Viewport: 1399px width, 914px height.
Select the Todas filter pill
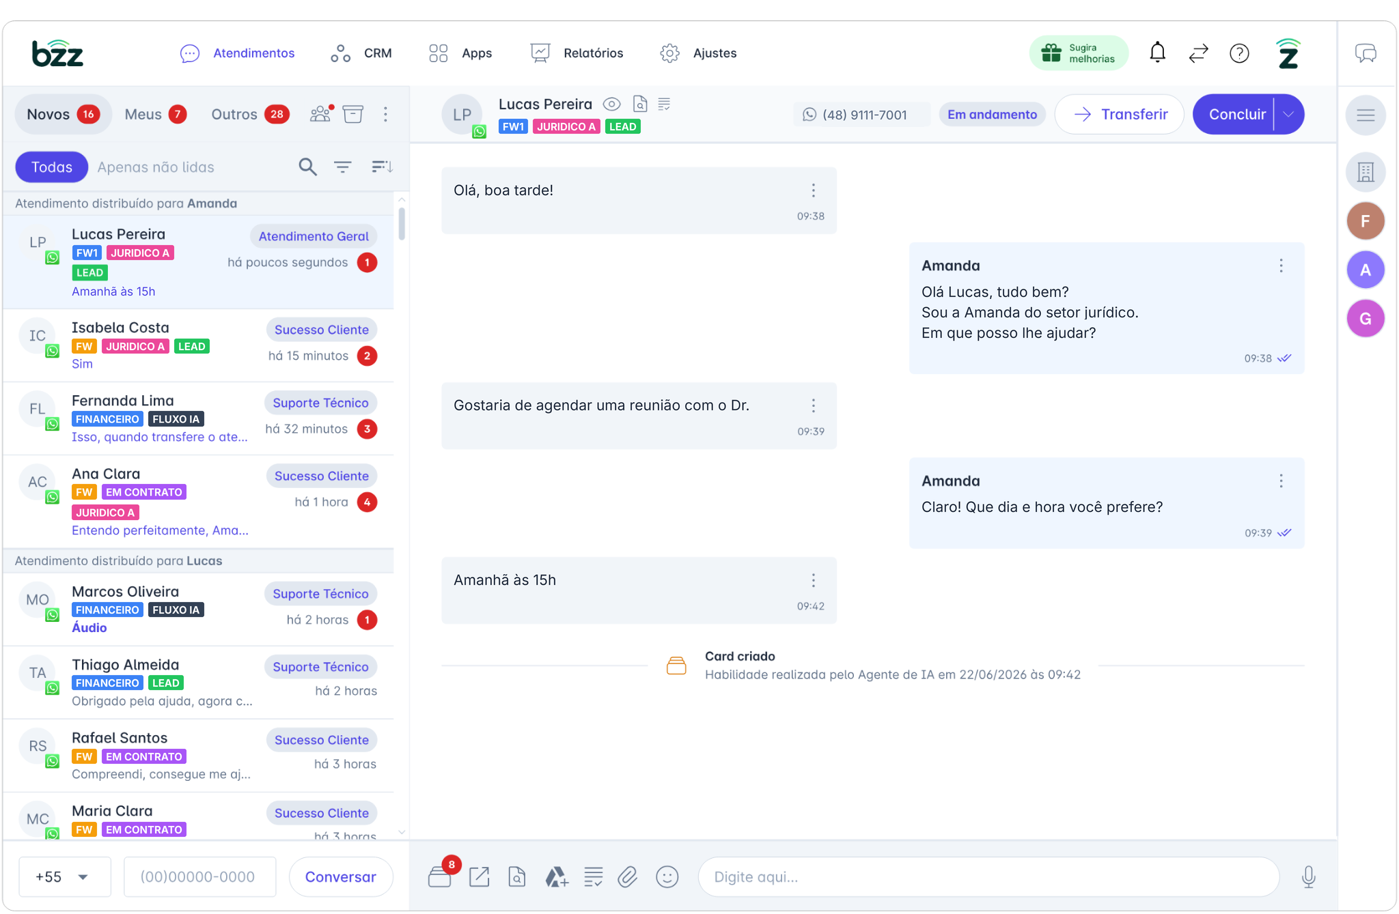(52, 167)
